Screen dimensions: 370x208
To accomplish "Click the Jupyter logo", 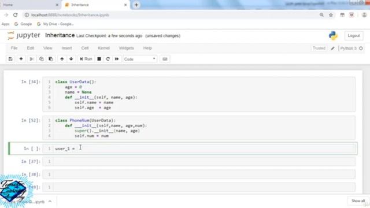I will [24, 35].
